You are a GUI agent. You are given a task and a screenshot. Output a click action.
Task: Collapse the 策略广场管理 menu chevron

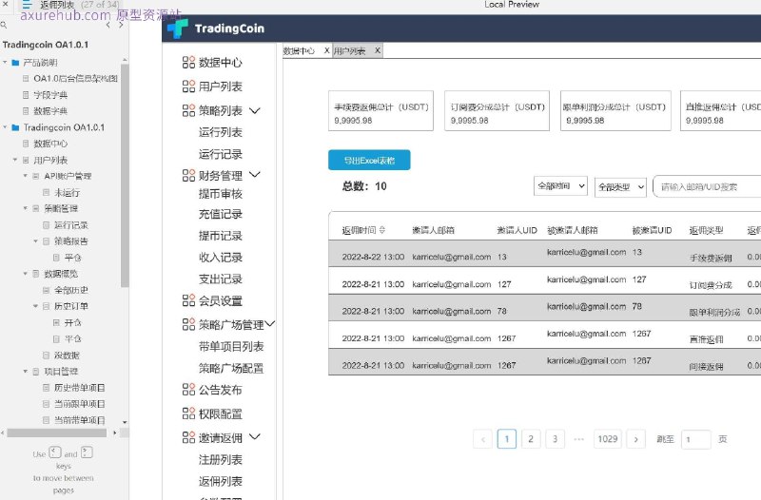coord(270,323)
